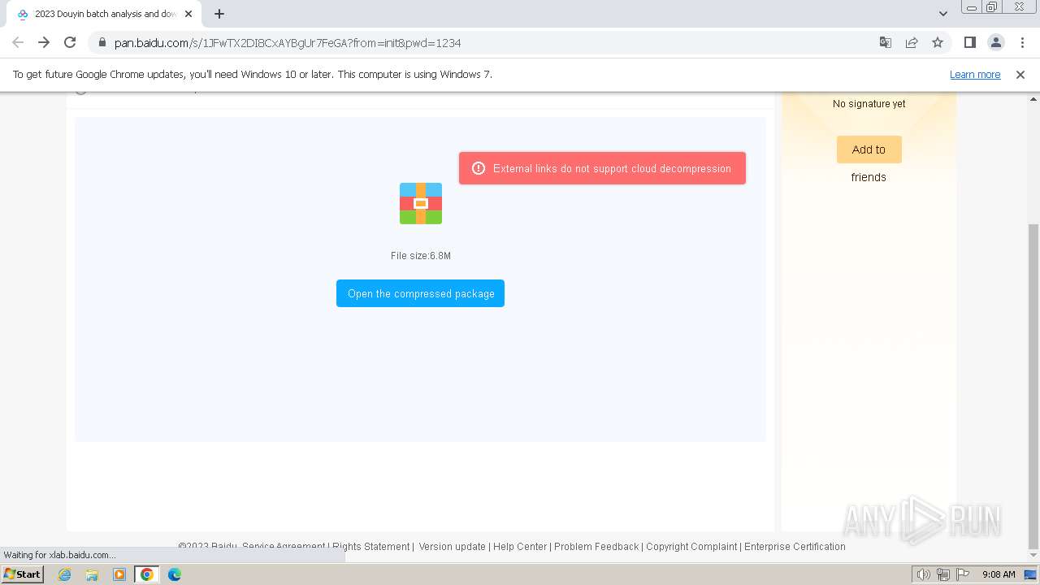Open the Learn more link
Viewport: 1040px width, 585px height.
975,75
